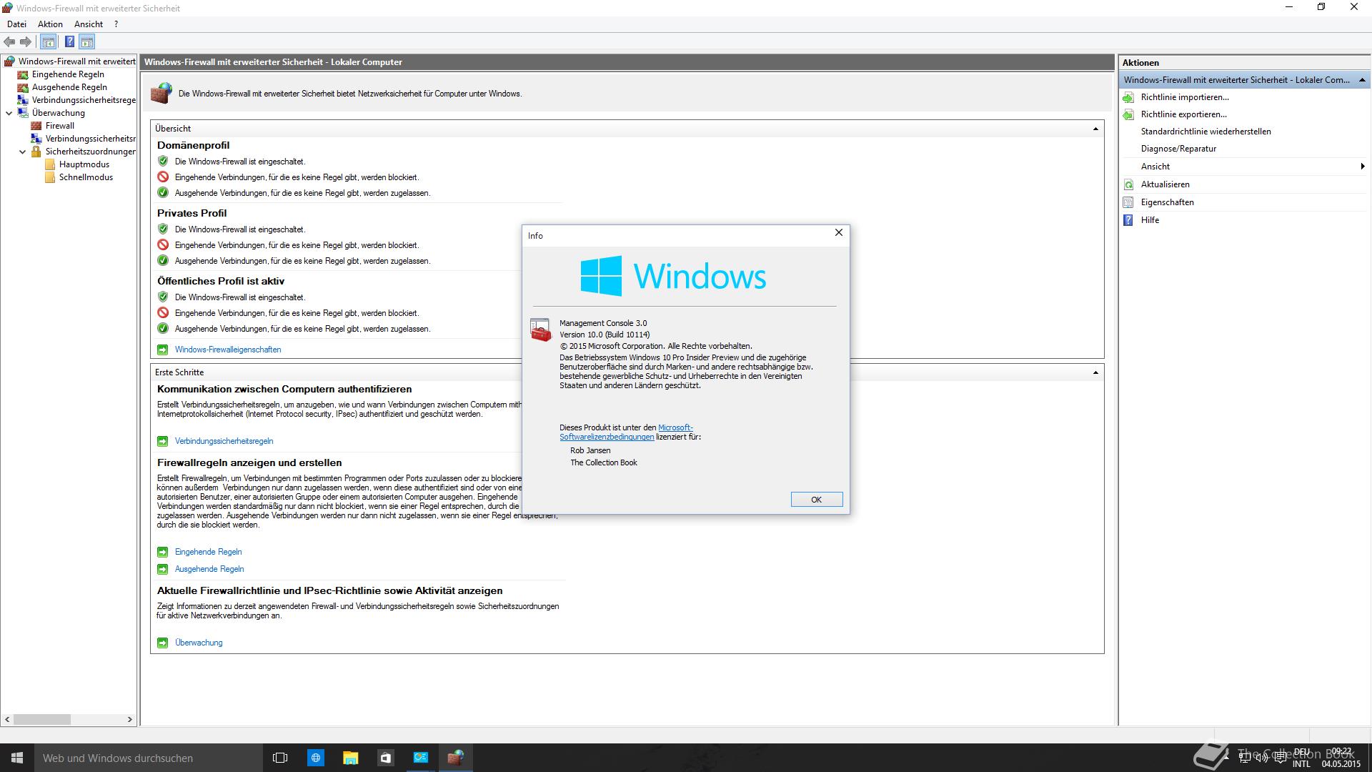Collapse the Sicherheitszuordnungen tree node
Image resolution: width=1372 pixels, height=772 pixels.
[x=22, y=152]
